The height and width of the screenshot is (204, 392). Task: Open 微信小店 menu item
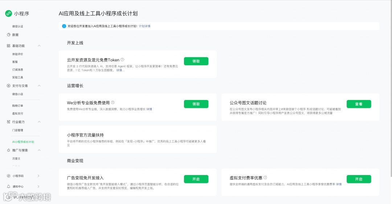coord(17,94)
